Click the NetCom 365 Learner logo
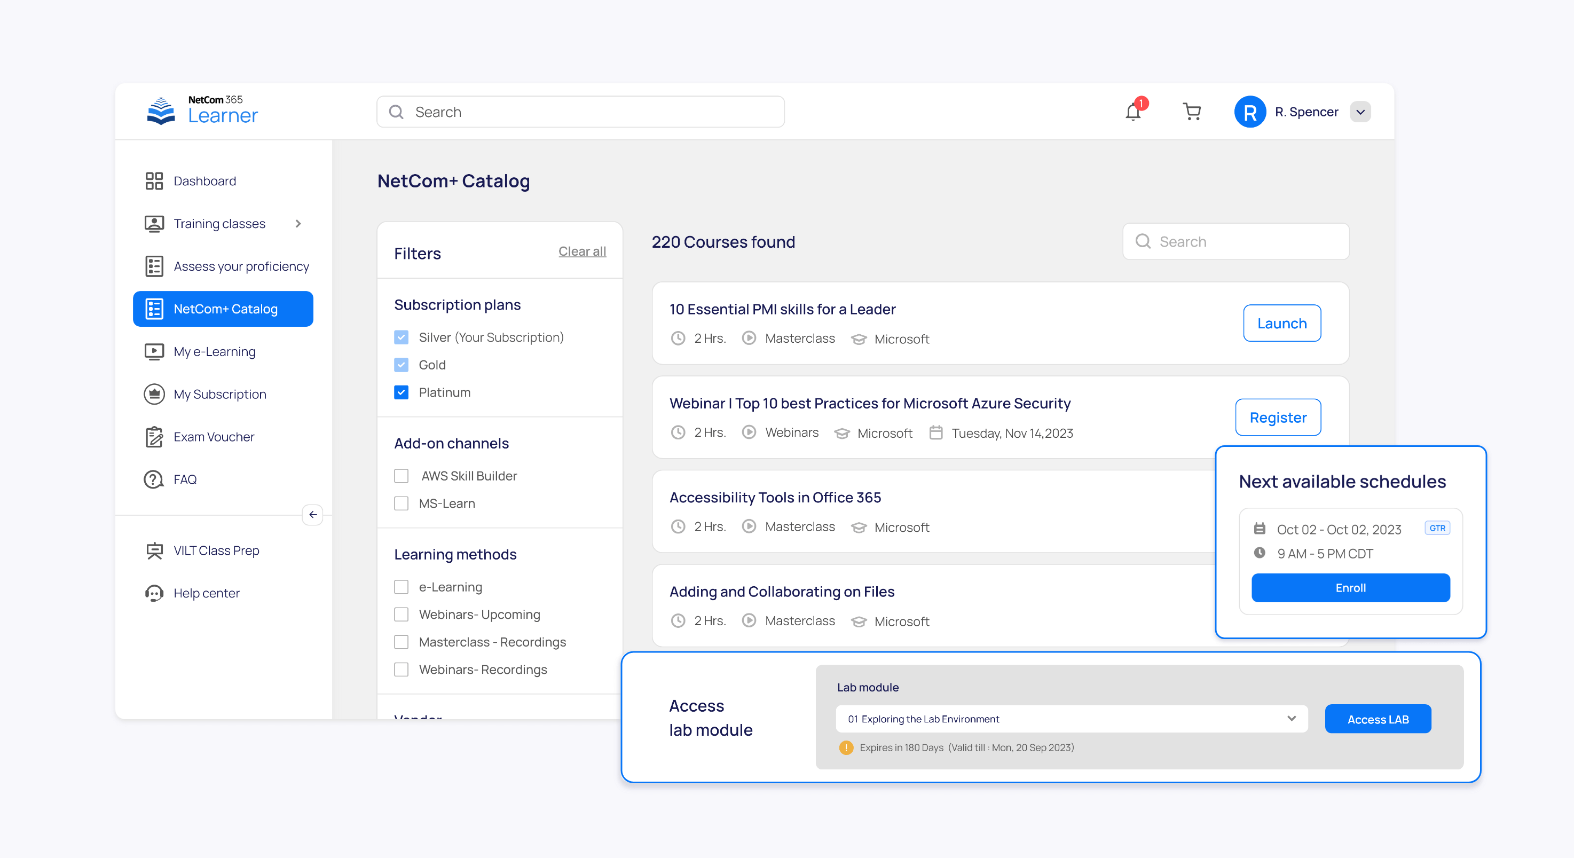 click(202, 111)
